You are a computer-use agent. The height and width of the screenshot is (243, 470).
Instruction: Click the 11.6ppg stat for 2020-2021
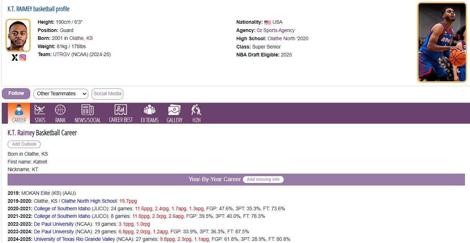tap(144, 208)
